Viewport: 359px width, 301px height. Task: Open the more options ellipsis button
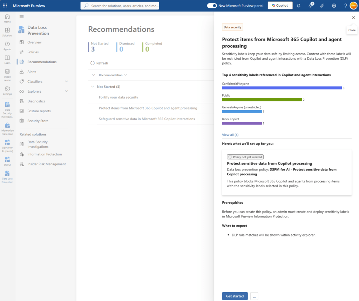click(x=254, y=296)
